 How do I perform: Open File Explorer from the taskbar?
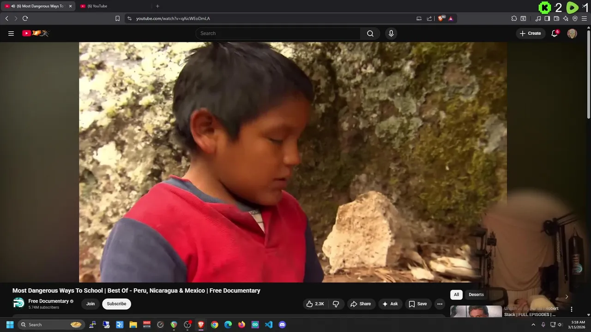click(x=133, y=325)
